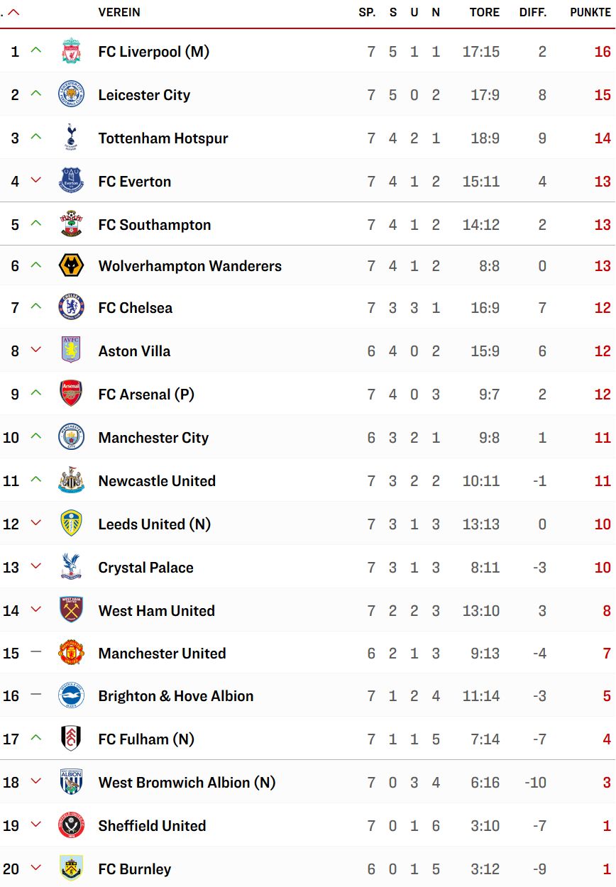616x887 pixels.
Task: Click the Manchester United club crest
Action: tap(71, 653)
